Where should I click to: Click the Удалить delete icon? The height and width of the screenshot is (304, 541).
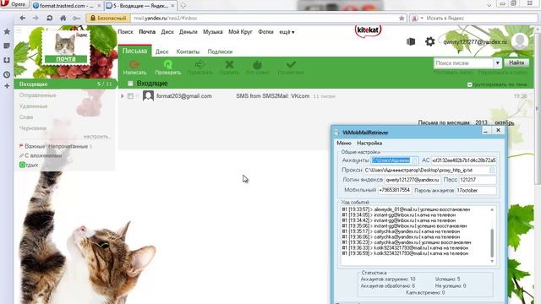coord(229,64)
